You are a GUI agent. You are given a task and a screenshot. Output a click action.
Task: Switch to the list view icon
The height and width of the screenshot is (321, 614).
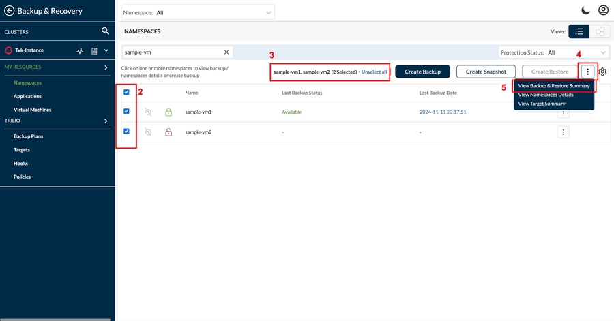579,31
